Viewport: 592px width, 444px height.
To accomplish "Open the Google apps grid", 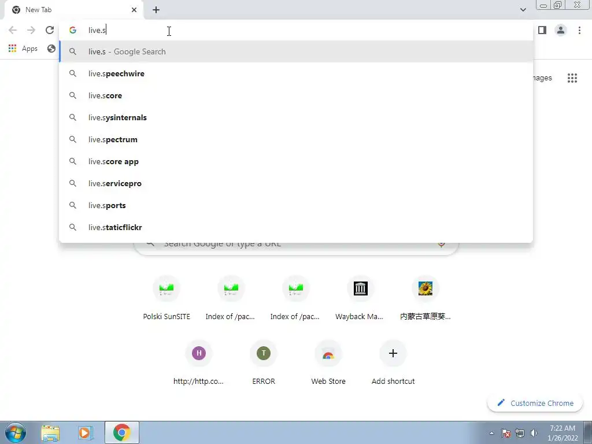I will point(572,78).
